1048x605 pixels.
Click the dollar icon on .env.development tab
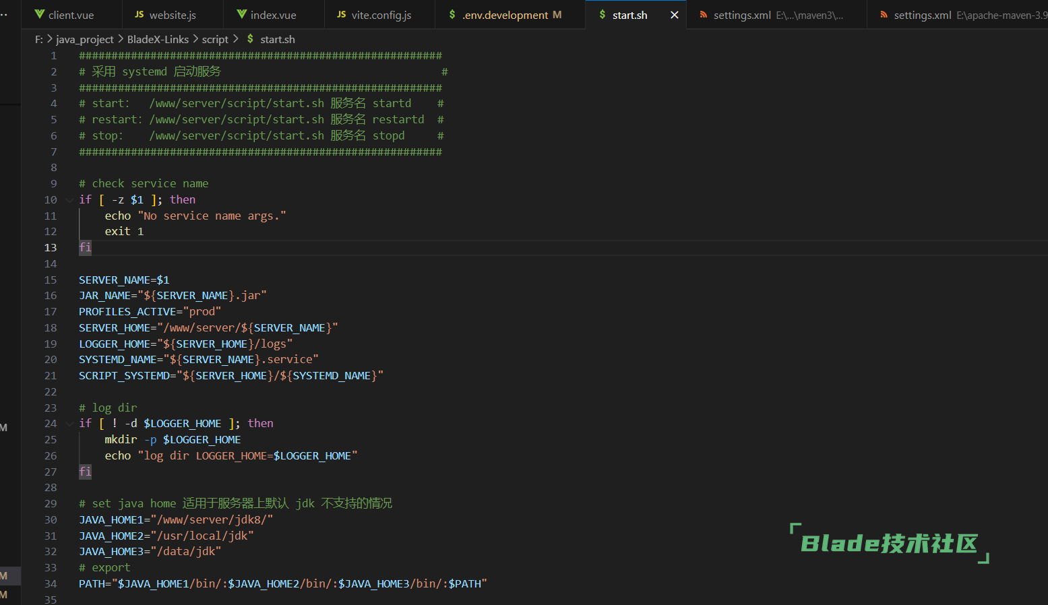click(x=452, y=14)
